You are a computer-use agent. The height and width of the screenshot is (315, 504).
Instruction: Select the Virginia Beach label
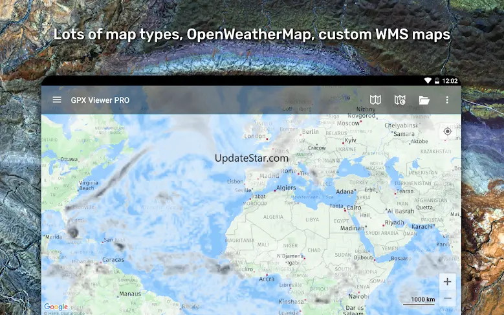(x=89, y=186)
